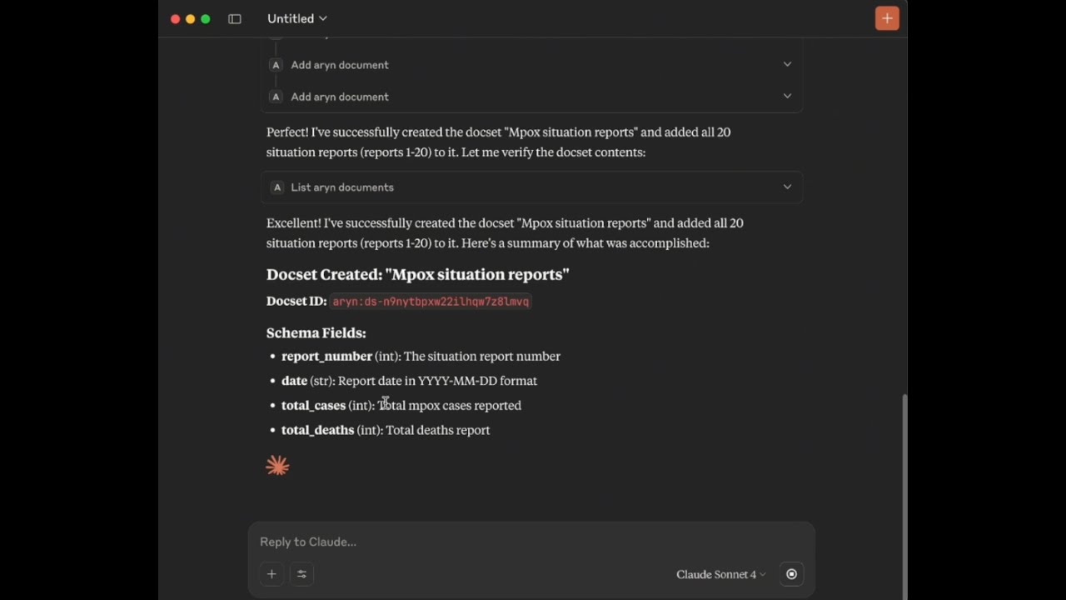
Task: Click the minimize yellow window button
Action: 191,19
